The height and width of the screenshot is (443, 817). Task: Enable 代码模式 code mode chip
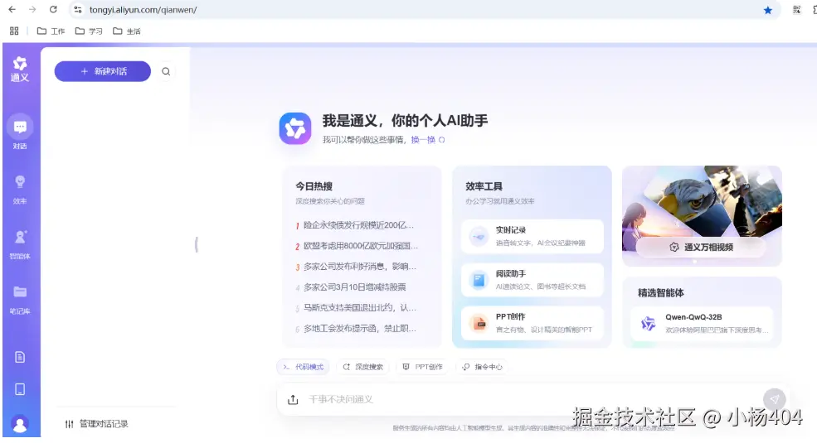coord(303,367)
